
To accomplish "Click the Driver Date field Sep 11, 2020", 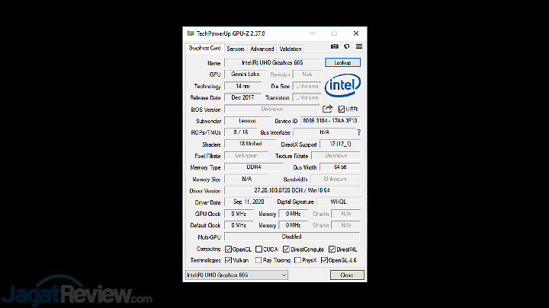I will [249, 202].
